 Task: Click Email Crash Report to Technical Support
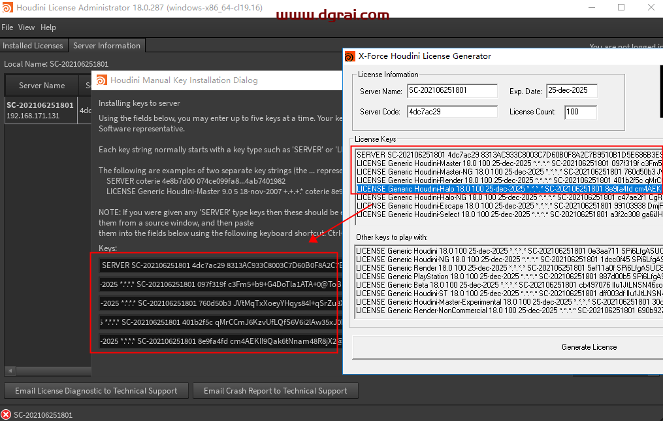pyautogui.click(x=275, y=391)
